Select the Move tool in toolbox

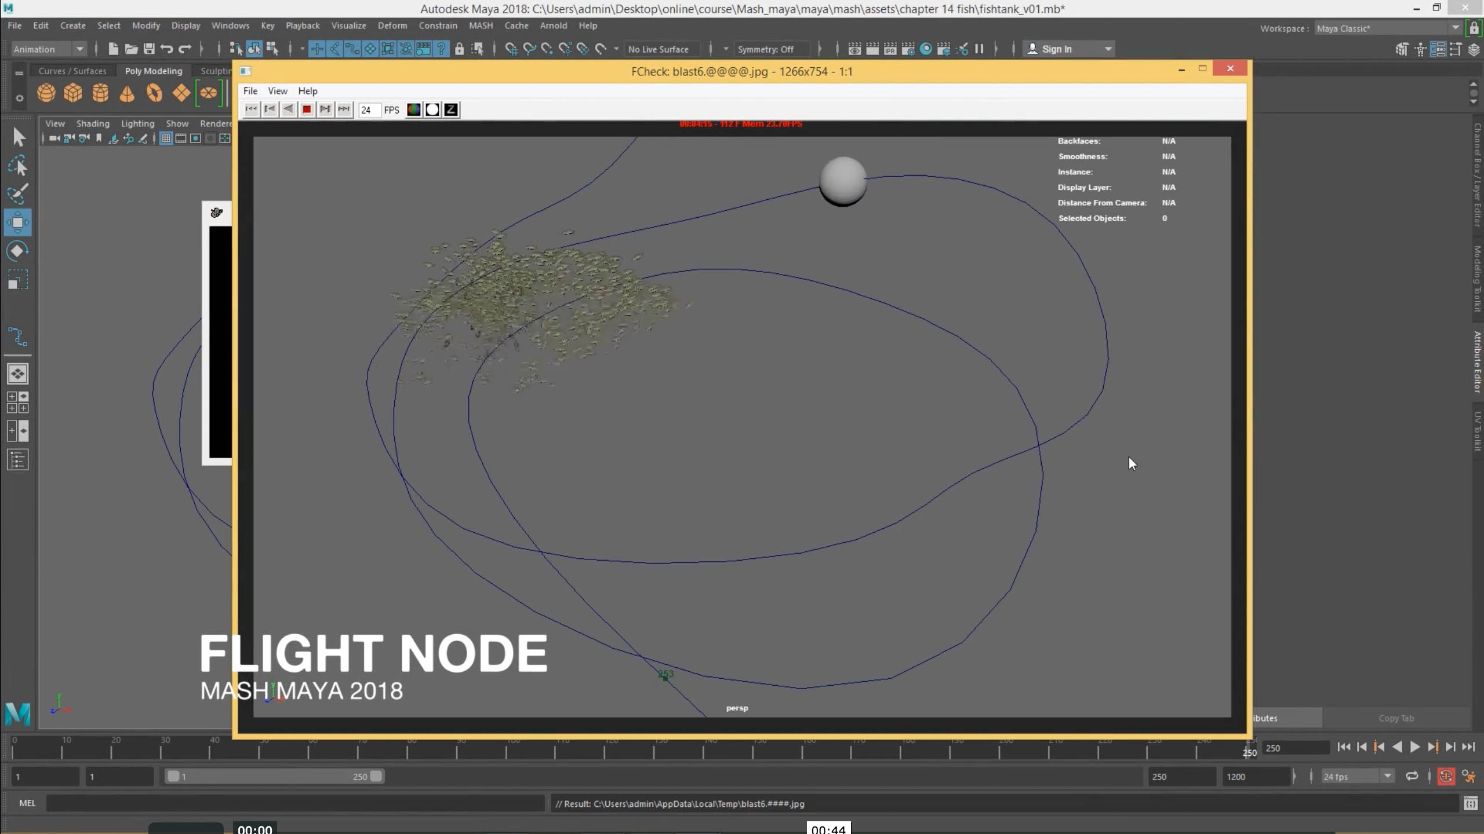(x=17, y=223)
